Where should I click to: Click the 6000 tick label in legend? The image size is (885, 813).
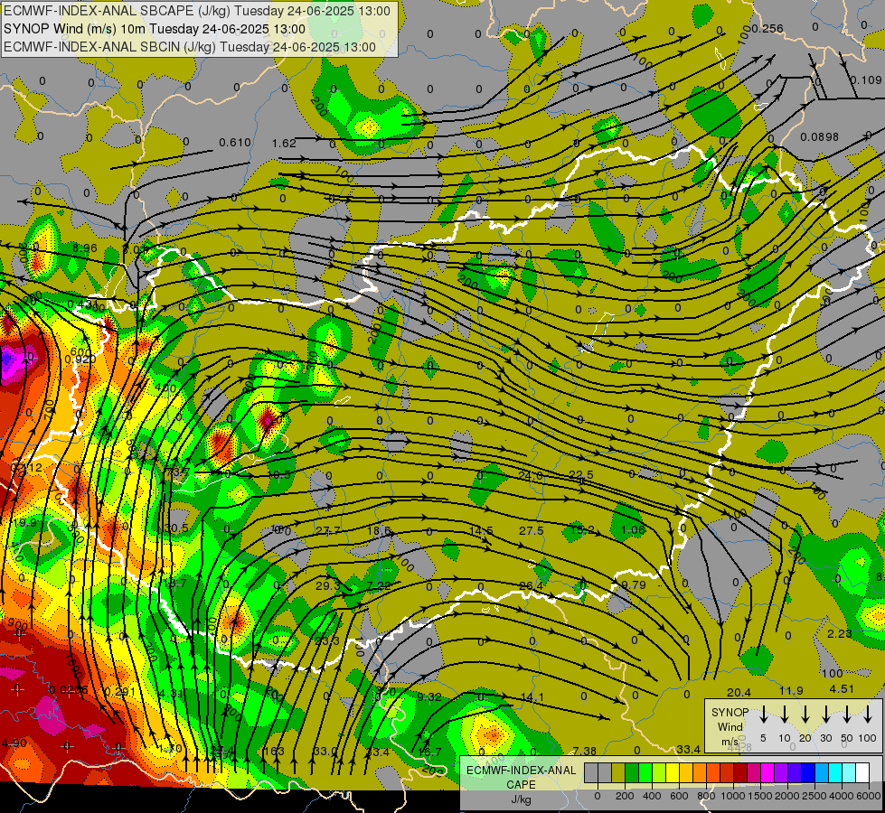(x=868, y=796)
